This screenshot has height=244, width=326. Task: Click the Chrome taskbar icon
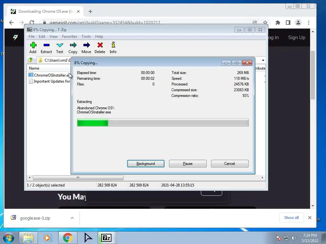click(67, 238)
